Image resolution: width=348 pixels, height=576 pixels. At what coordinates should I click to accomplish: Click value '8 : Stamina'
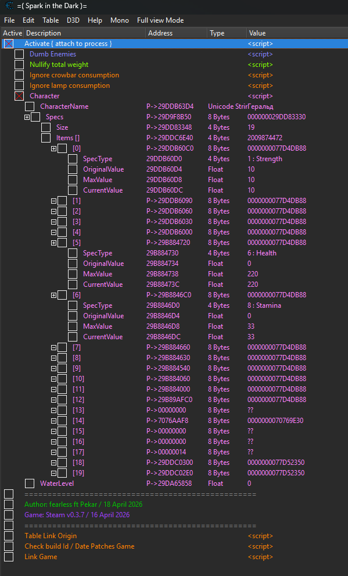coord(264,305)
